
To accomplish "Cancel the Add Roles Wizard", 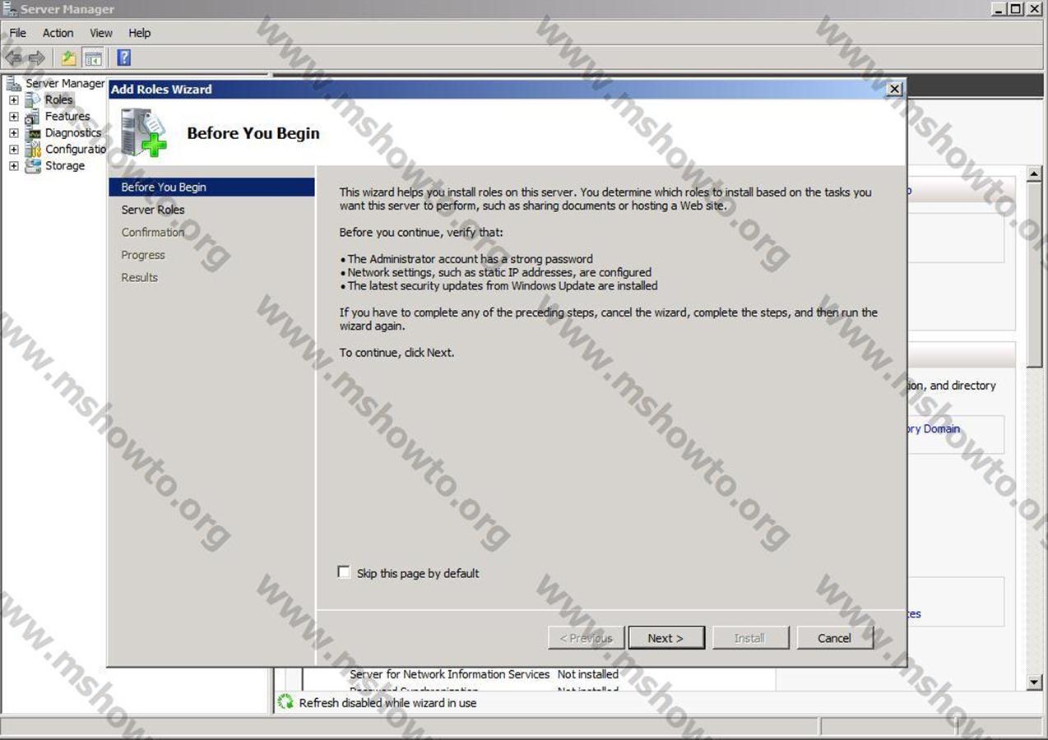I will point(834,638).
